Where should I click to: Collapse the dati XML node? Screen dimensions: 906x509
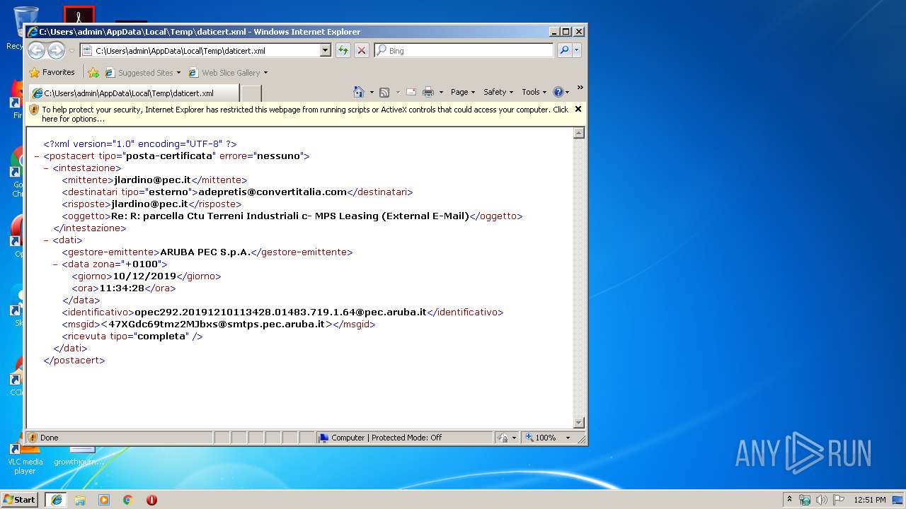coord(46,240)
